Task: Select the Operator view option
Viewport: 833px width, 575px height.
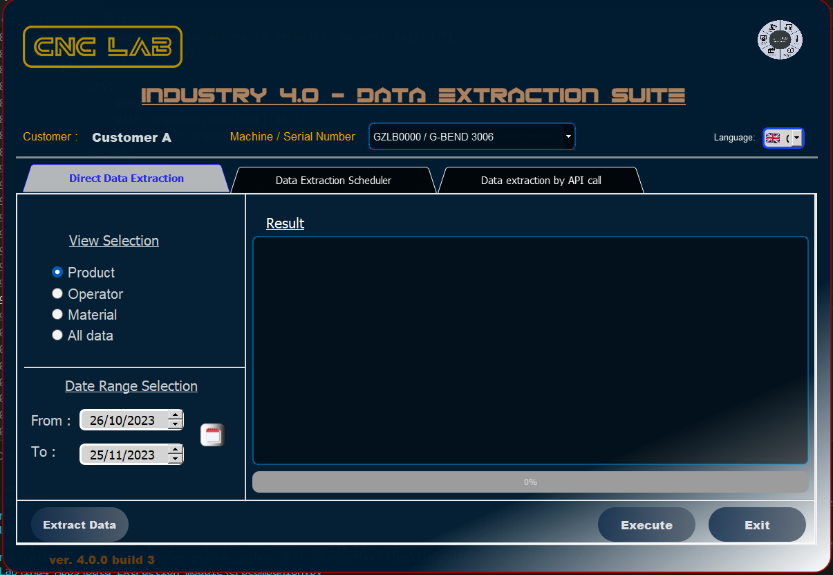Action: coord(57,294)
